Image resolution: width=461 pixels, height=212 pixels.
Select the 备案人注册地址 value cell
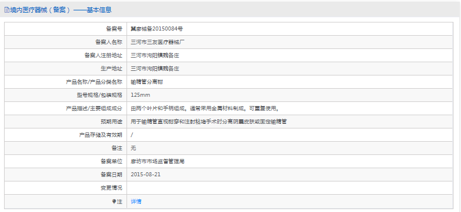(x=289, y=55)
